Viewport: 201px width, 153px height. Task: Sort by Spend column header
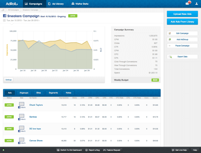pyautogui.click(x=155, y=98)
